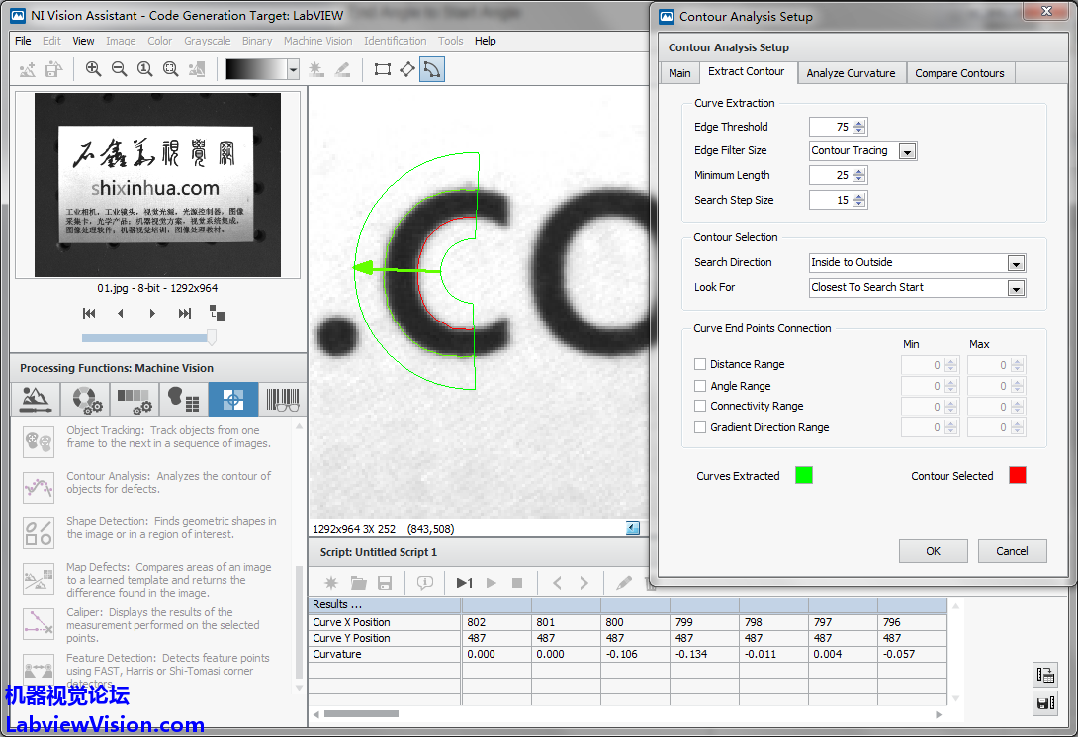Click the green Curves Extracted color swatch
The height and width of the screenshot is (737, 1078).
click(804, 475)
